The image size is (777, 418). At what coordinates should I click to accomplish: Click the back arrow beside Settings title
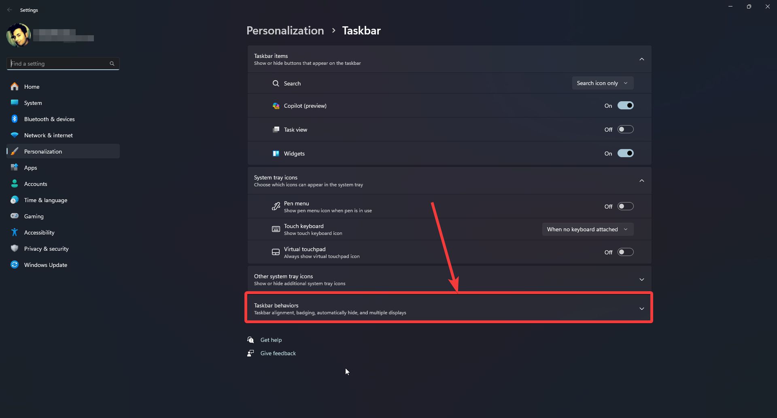pyautogui.click(x=9, y=10)
